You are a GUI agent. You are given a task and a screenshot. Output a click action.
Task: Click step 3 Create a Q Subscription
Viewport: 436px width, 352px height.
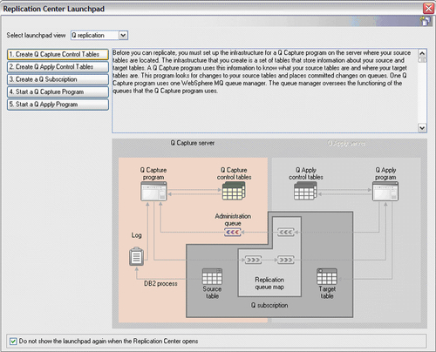click(58, 79)
